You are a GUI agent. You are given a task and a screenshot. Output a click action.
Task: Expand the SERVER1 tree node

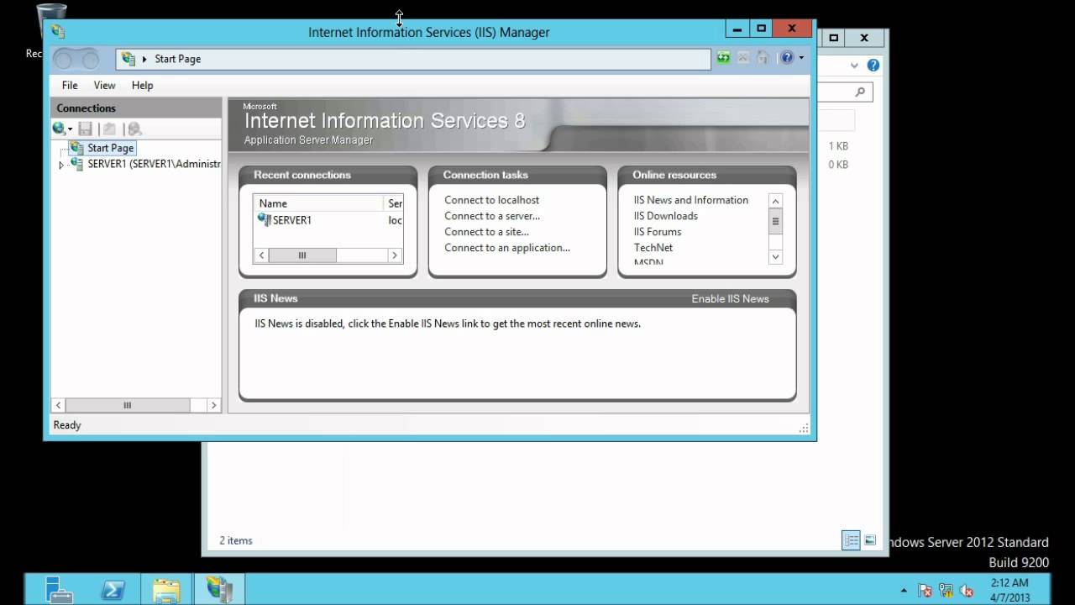point(61,165)
